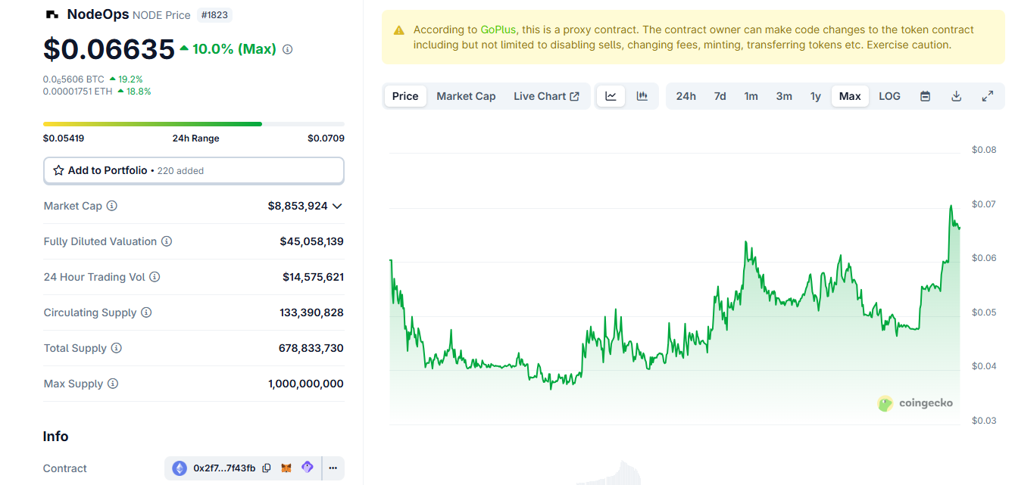Set the chart range to 3m

784,96
